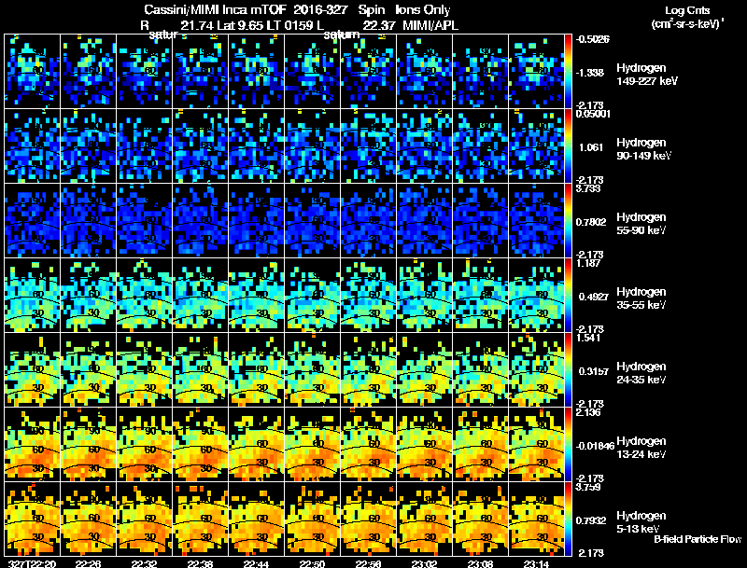This screenshot has height=568, width=747.
Task: Click the color bar beside the 35-55 keV row
Action: [568, 296]
